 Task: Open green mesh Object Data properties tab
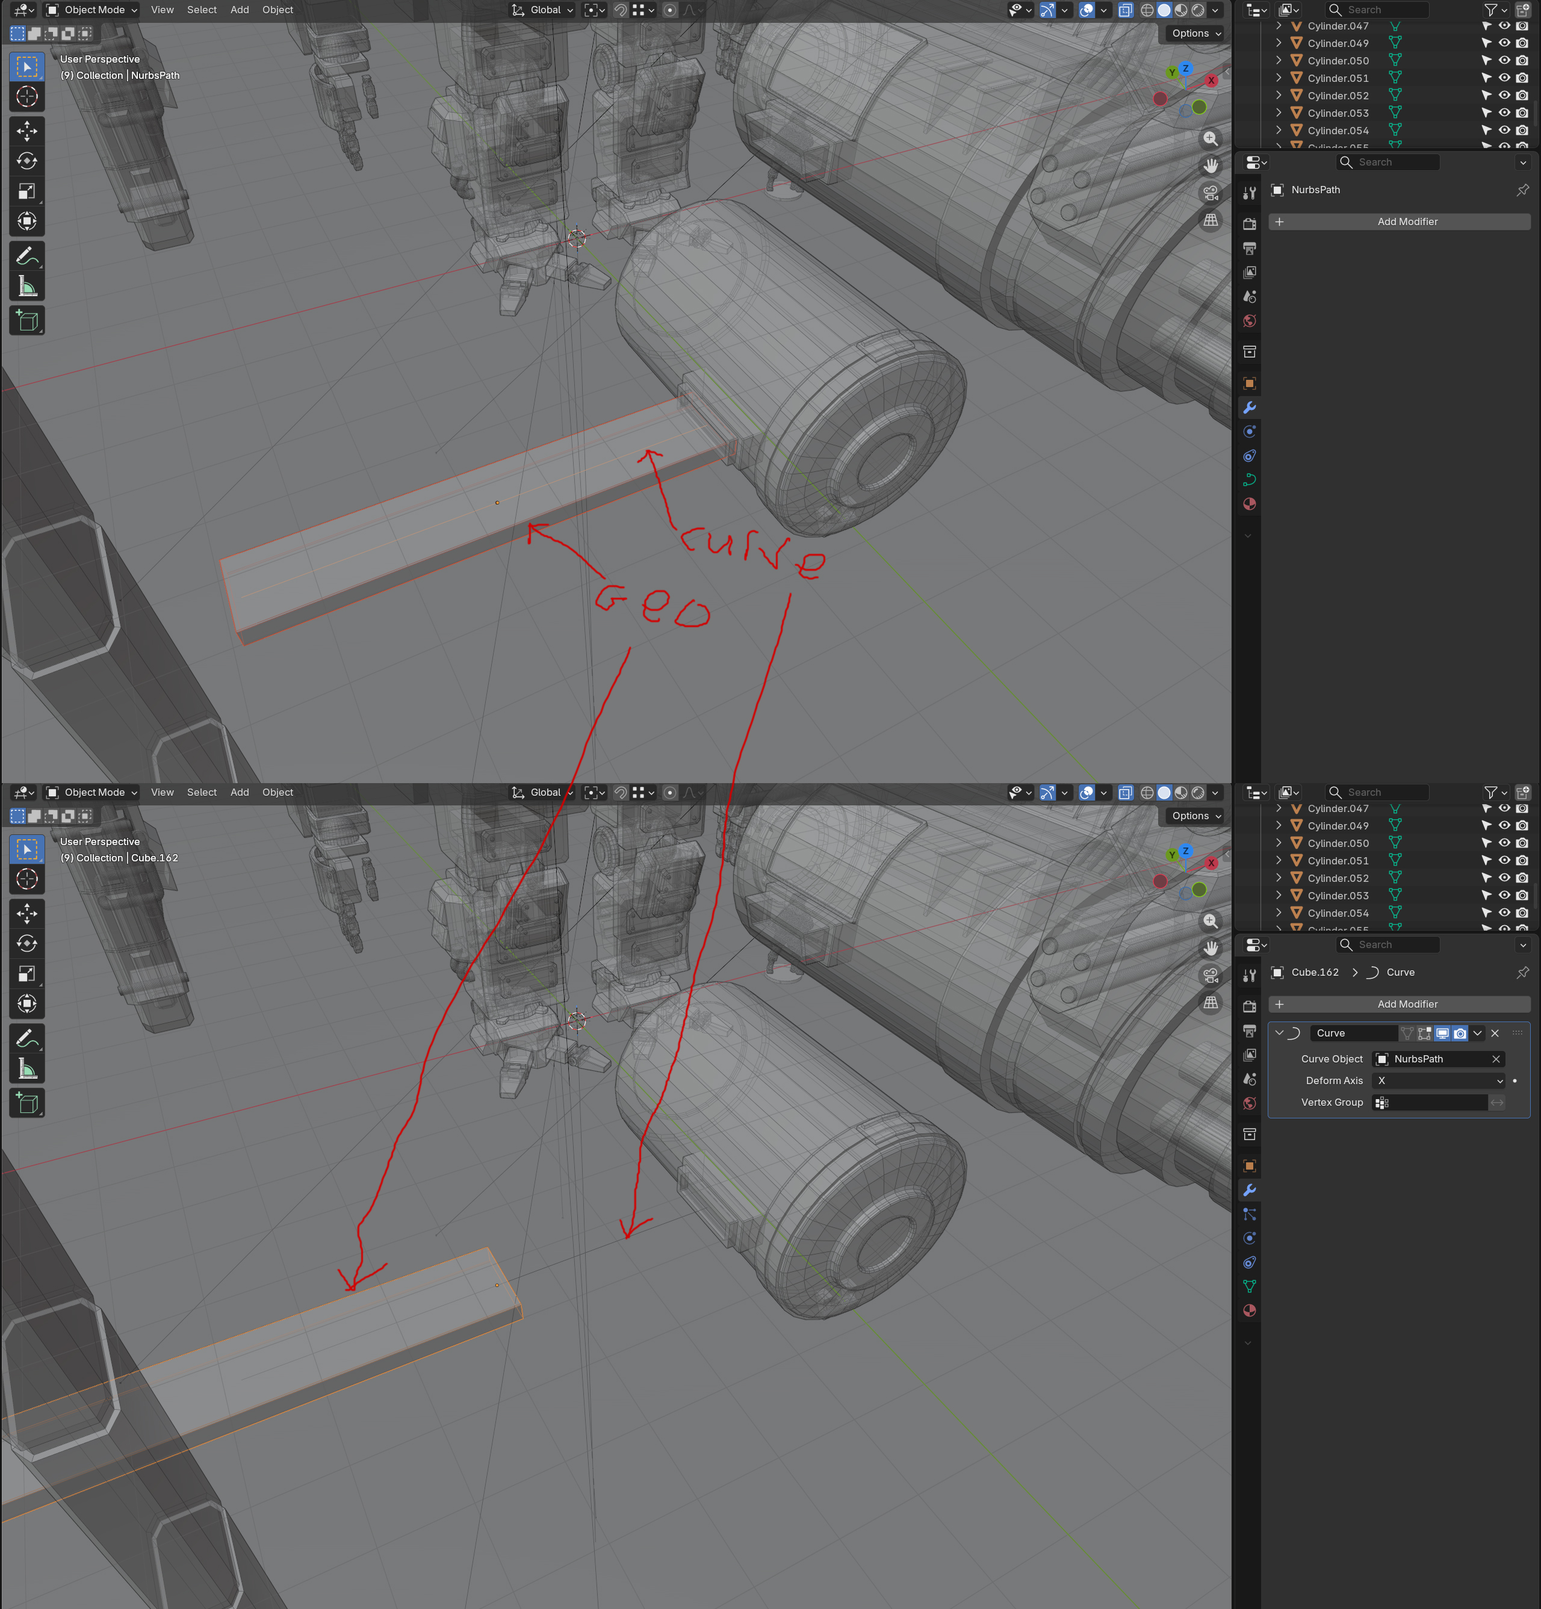click(1250, 1286)
